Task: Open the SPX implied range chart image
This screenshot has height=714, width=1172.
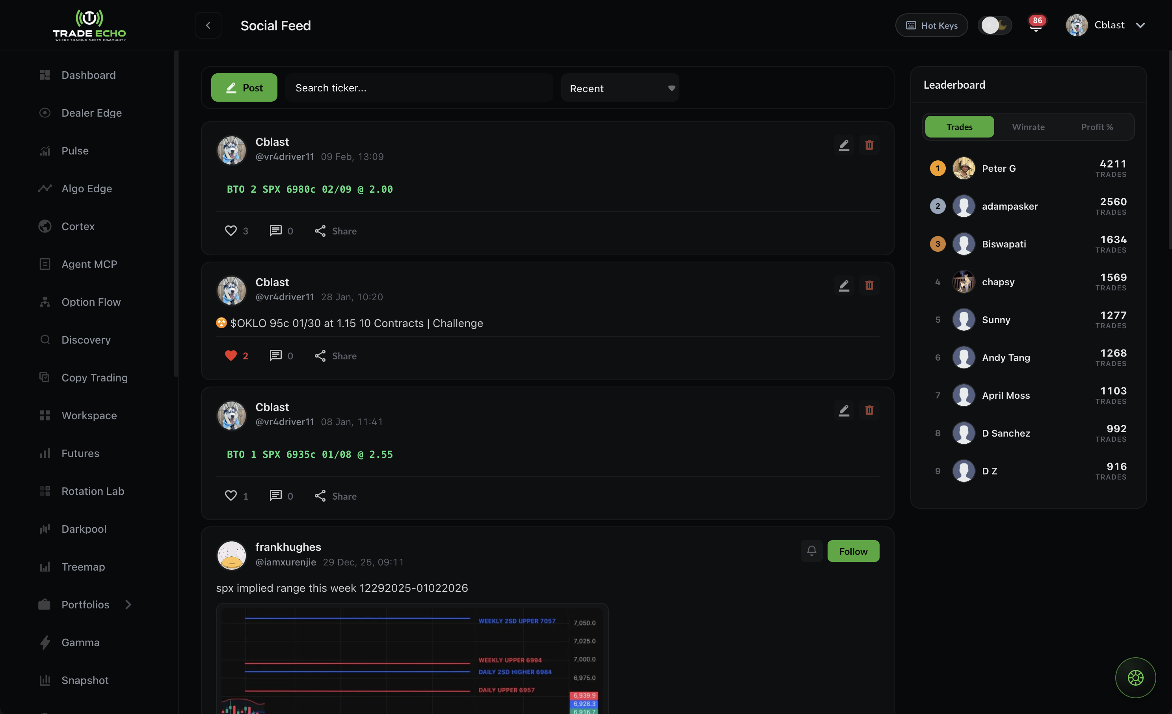Action: tap(412, 659)
